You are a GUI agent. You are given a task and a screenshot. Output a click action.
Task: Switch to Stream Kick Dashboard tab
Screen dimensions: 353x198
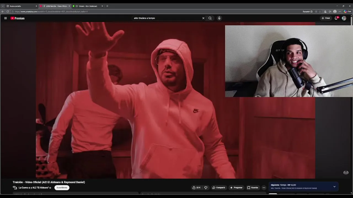click(x=88, y=6)
